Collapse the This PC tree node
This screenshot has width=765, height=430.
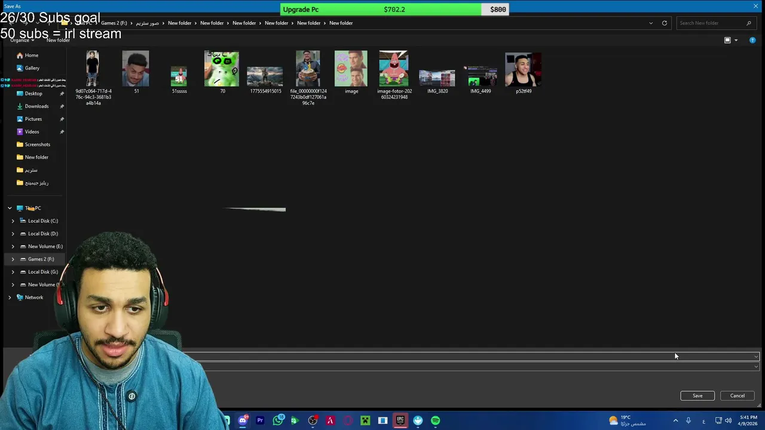tap(10, 208)
